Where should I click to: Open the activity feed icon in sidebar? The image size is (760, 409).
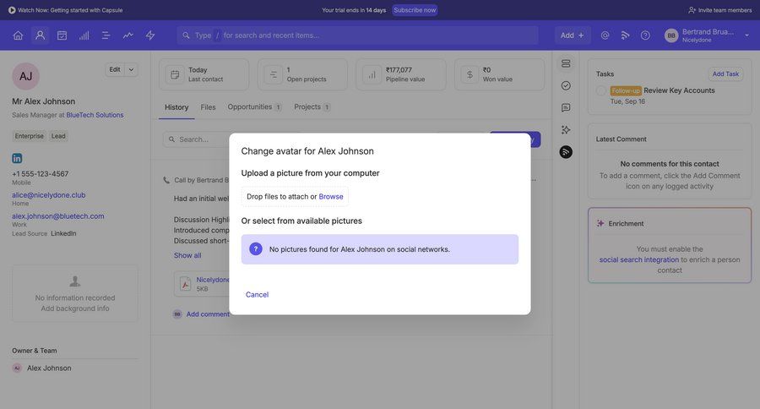point(566,152)
